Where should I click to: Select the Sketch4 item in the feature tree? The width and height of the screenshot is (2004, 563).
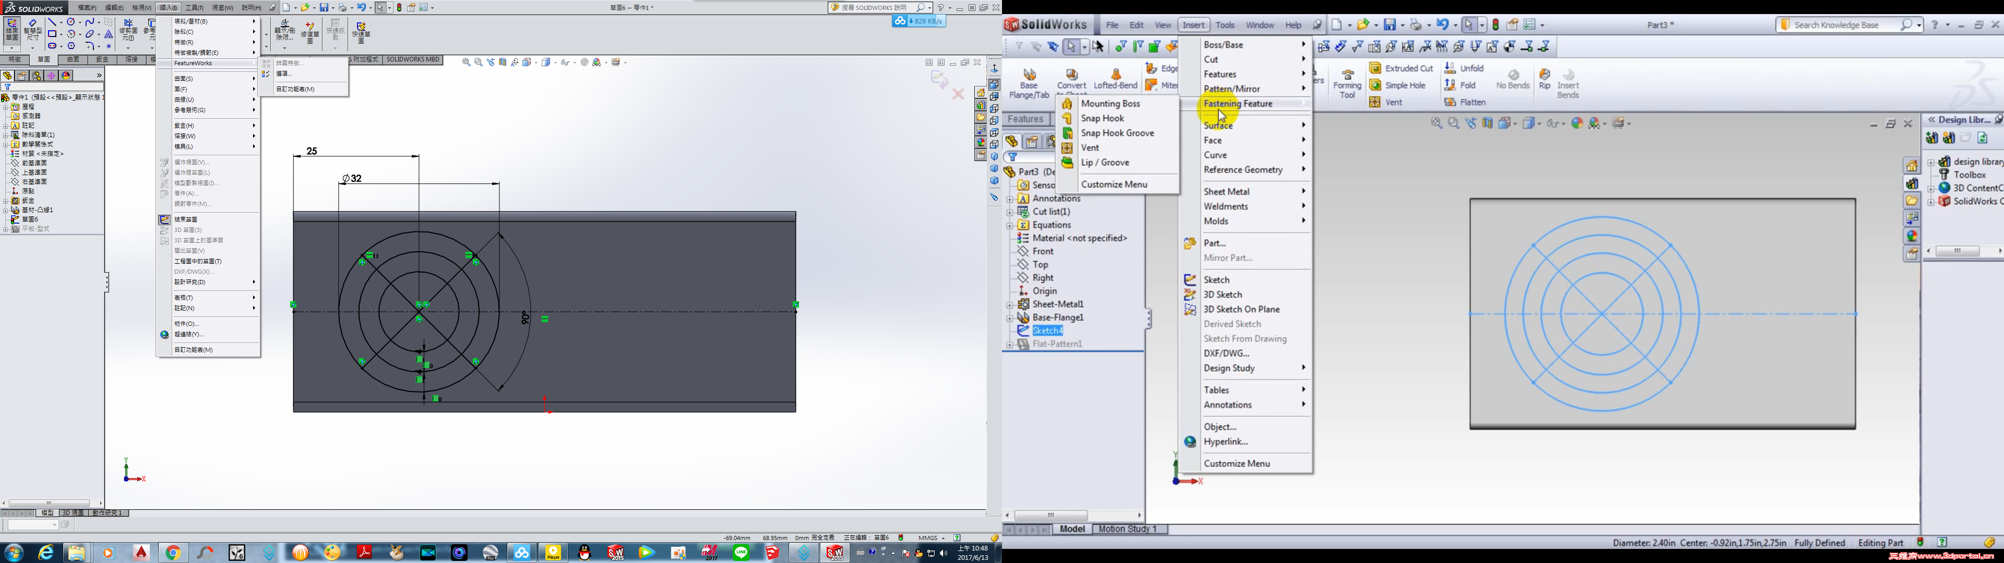pos(1047,331)
